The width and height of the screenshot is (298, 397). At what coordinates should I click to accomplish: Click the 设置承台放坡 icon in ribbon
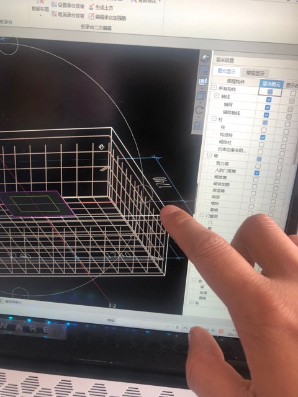pos(54,4)
